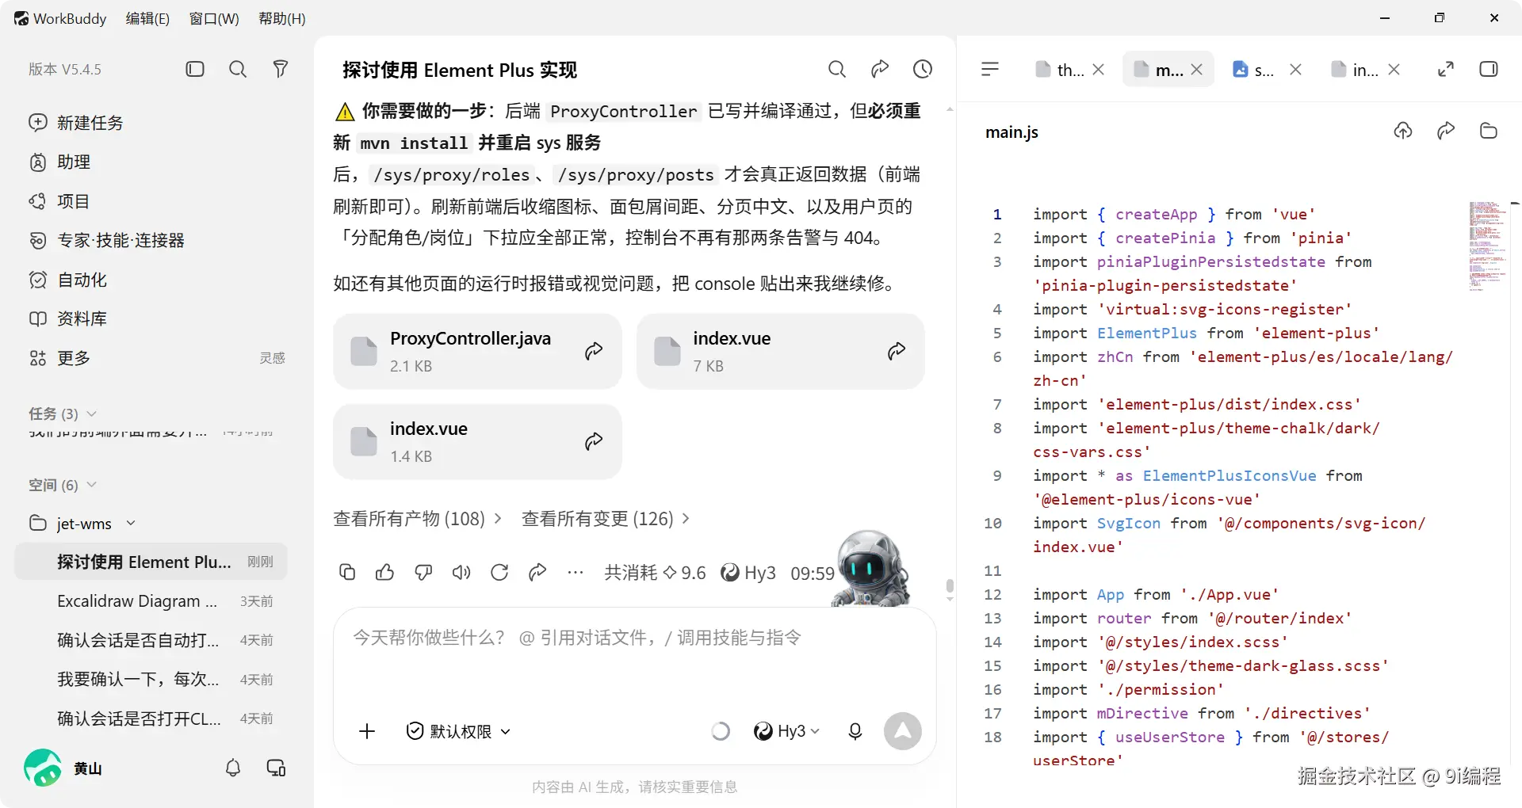Regenerate the assistant reply
Viewport: 1522px width, 808px height.
499,572
